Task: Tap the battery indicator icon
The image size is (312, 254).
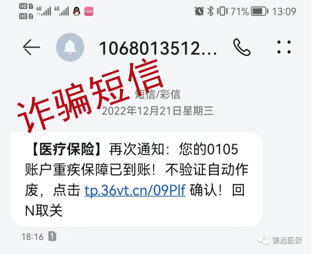Action: tap(260, 11)
